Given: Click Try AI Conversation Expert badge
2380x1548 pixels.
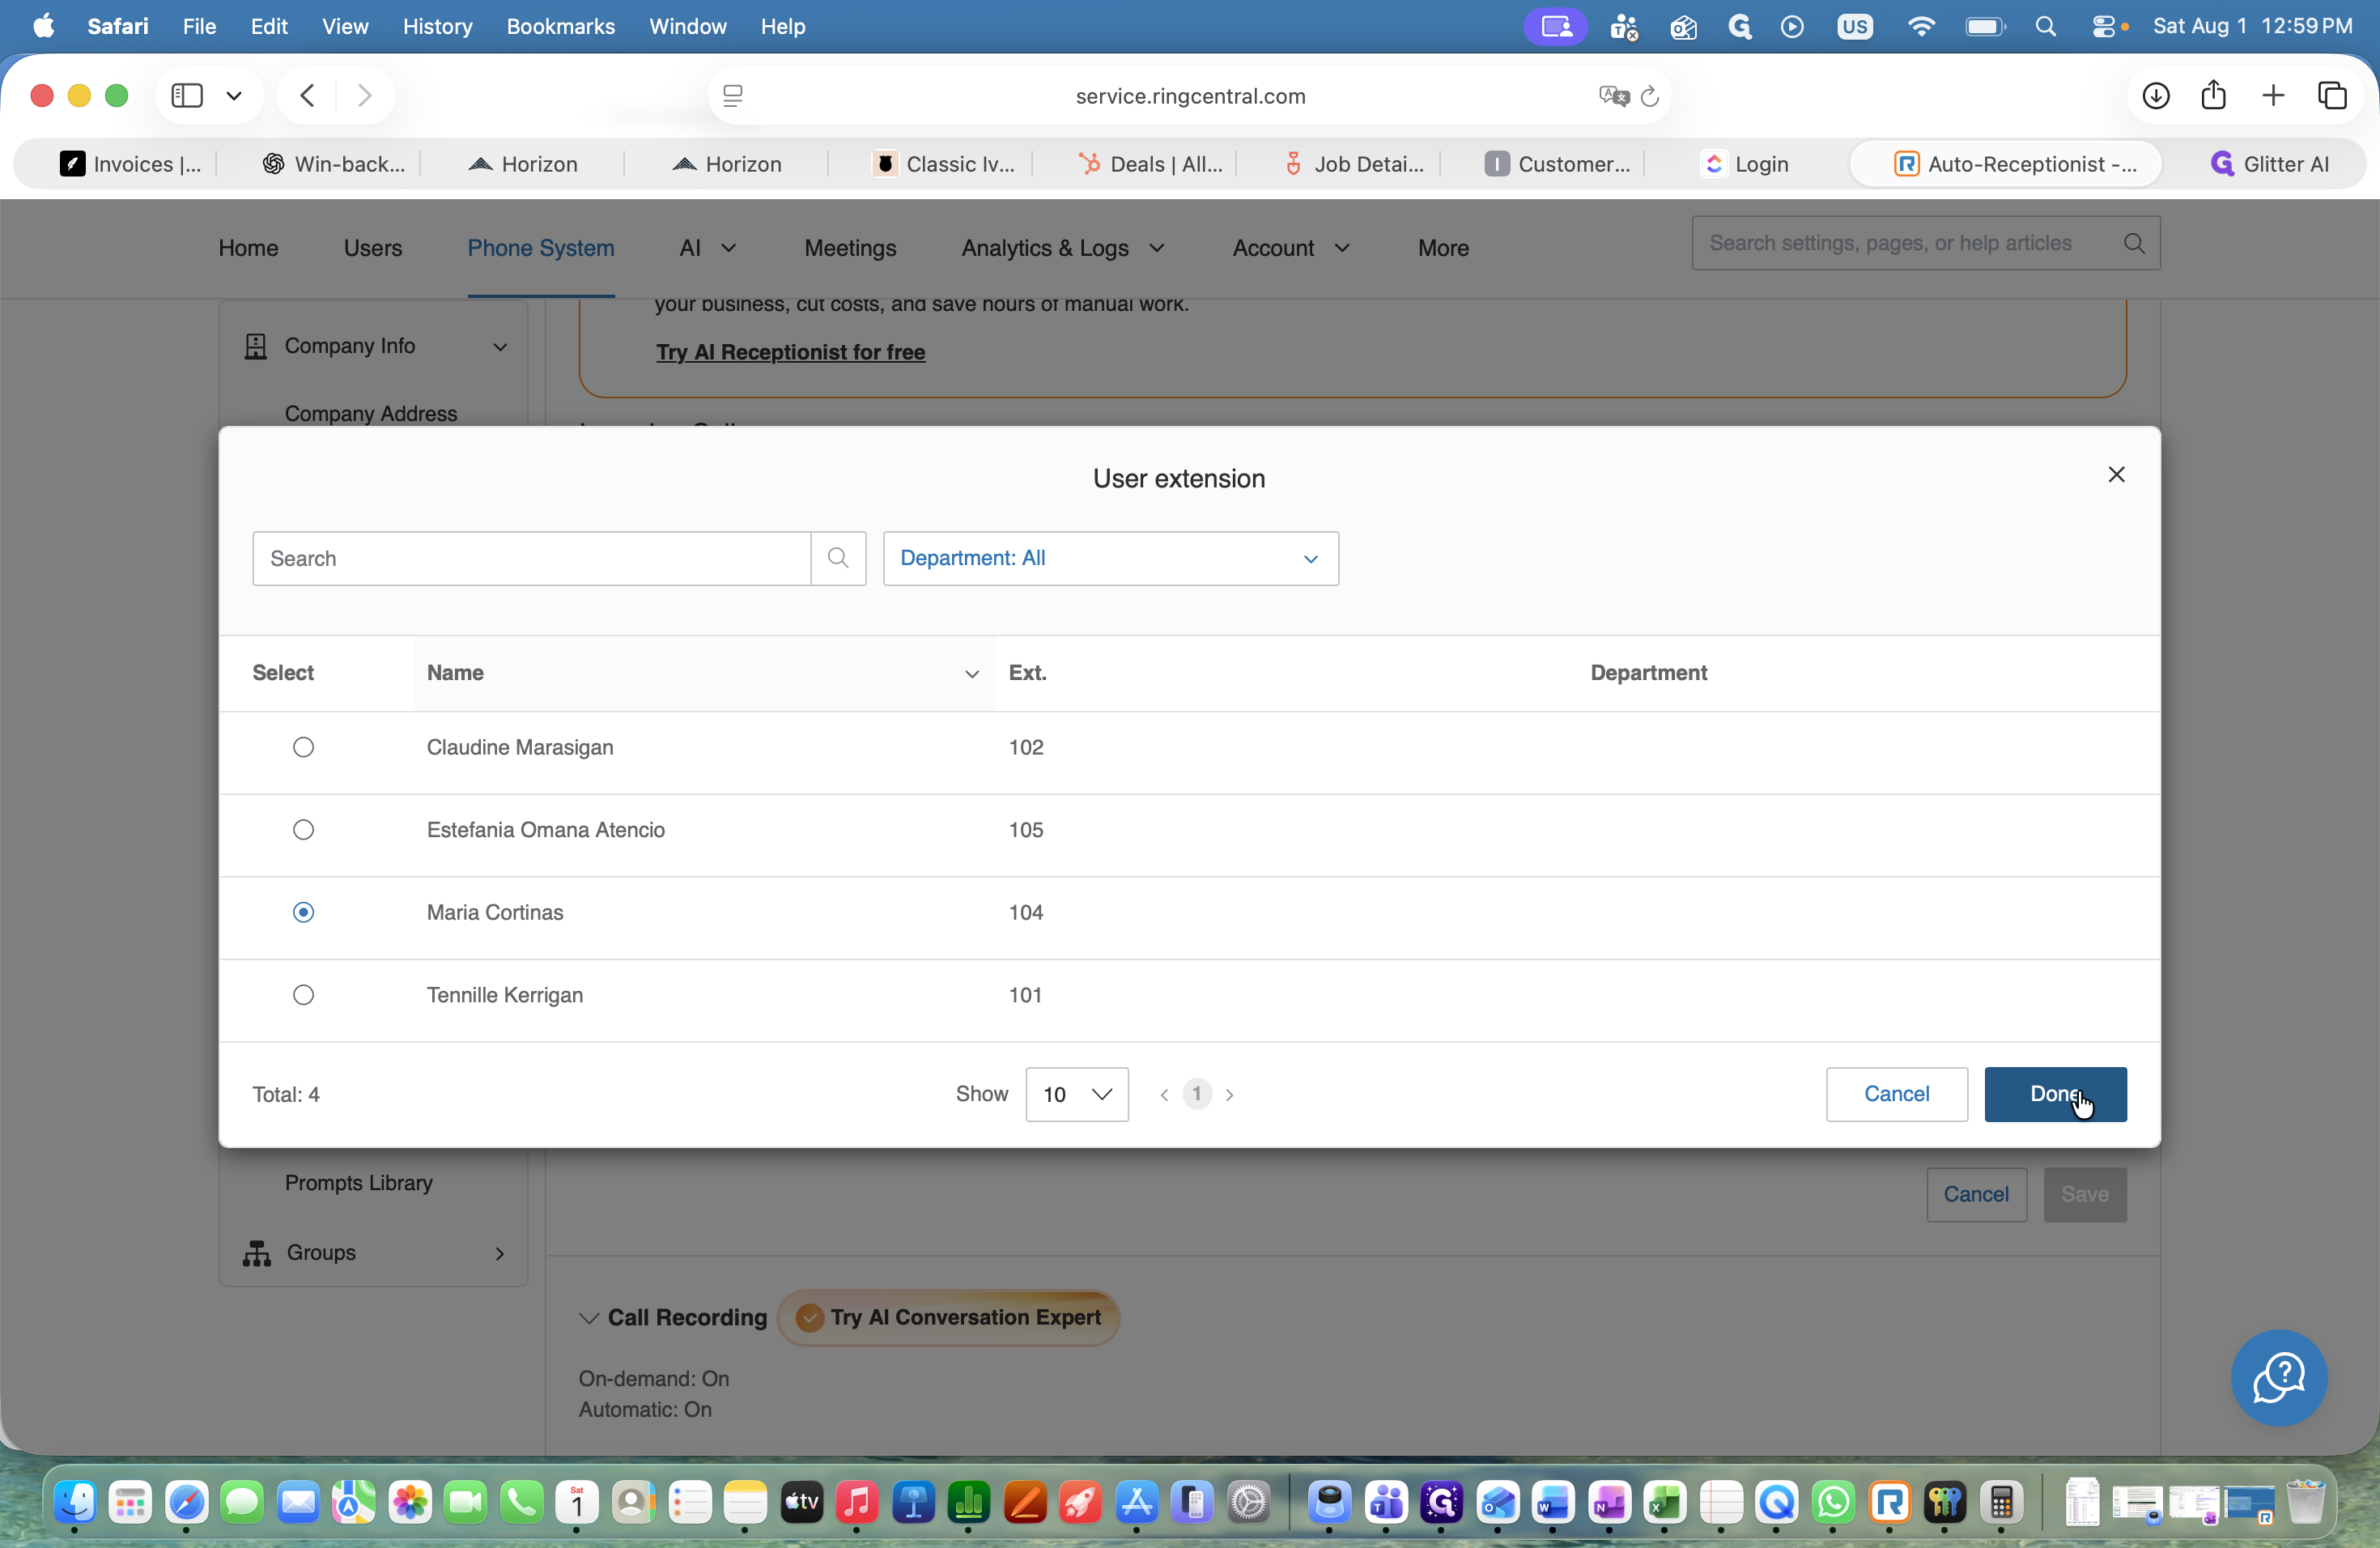Looking at the screenshot, I should (948, 1318).
